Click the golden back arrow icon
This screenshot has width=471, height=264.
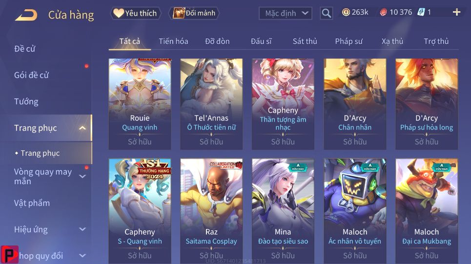26,15
